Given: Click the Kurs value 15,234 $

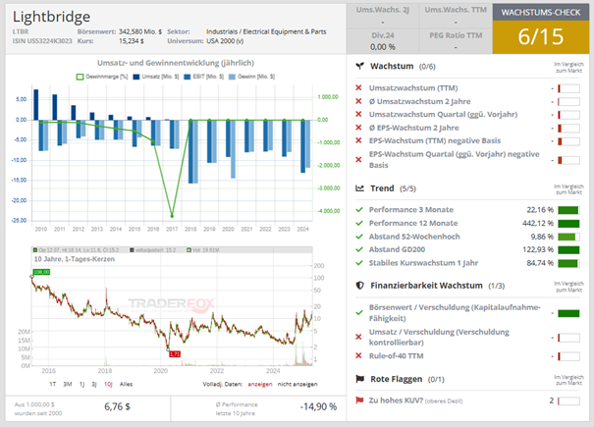Looking at the screenshot, I should tap(132, 41).
